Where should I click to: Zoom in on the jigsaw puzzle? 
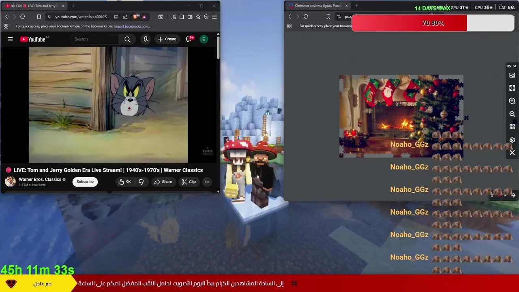512,101
